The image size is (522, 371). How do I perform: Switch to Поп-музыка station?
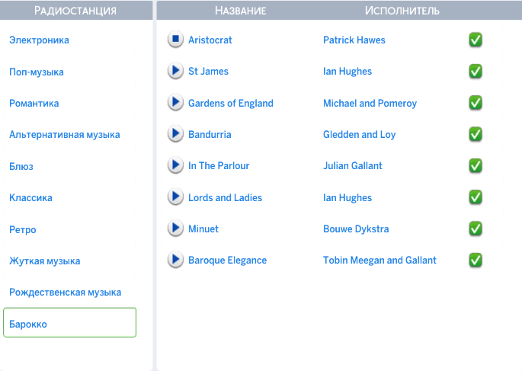[37, 72]
